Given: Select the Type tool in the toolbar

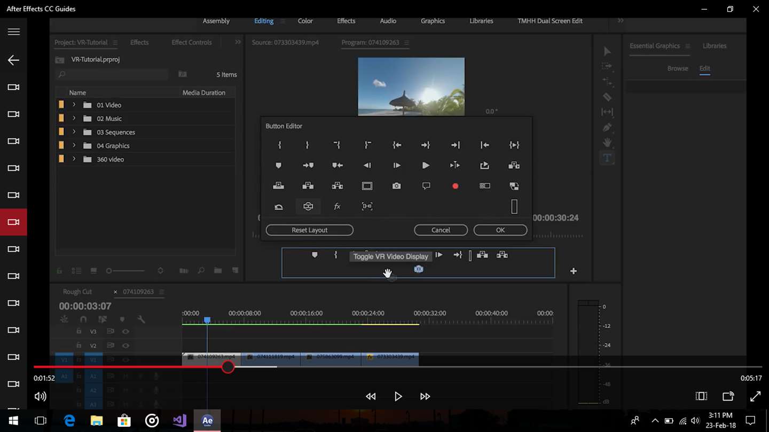Looking at the screenshot, I should click(607, 158).
